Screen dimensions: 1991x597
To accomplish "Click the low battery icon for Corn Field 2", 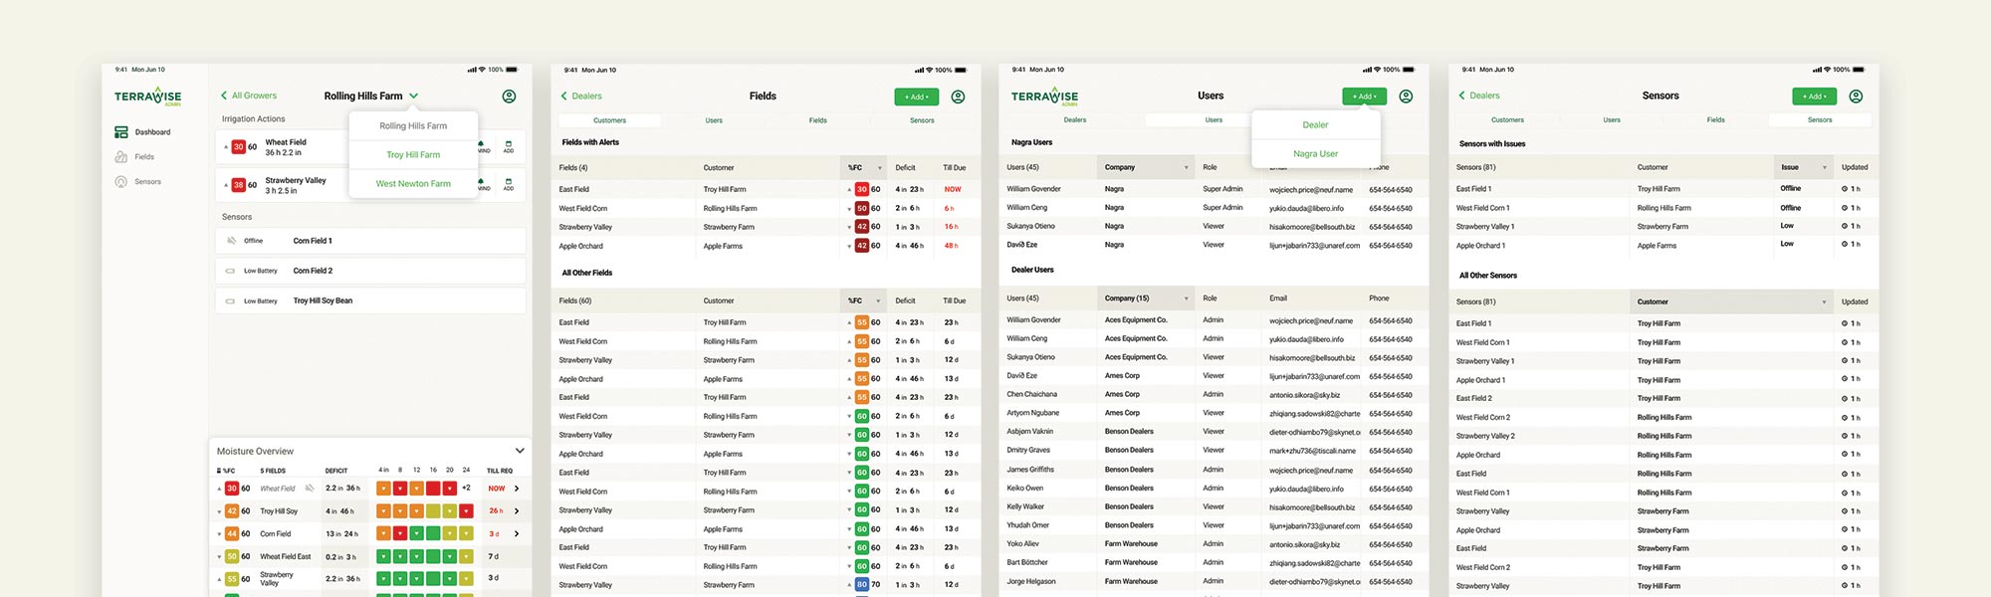I will point(231,271).
